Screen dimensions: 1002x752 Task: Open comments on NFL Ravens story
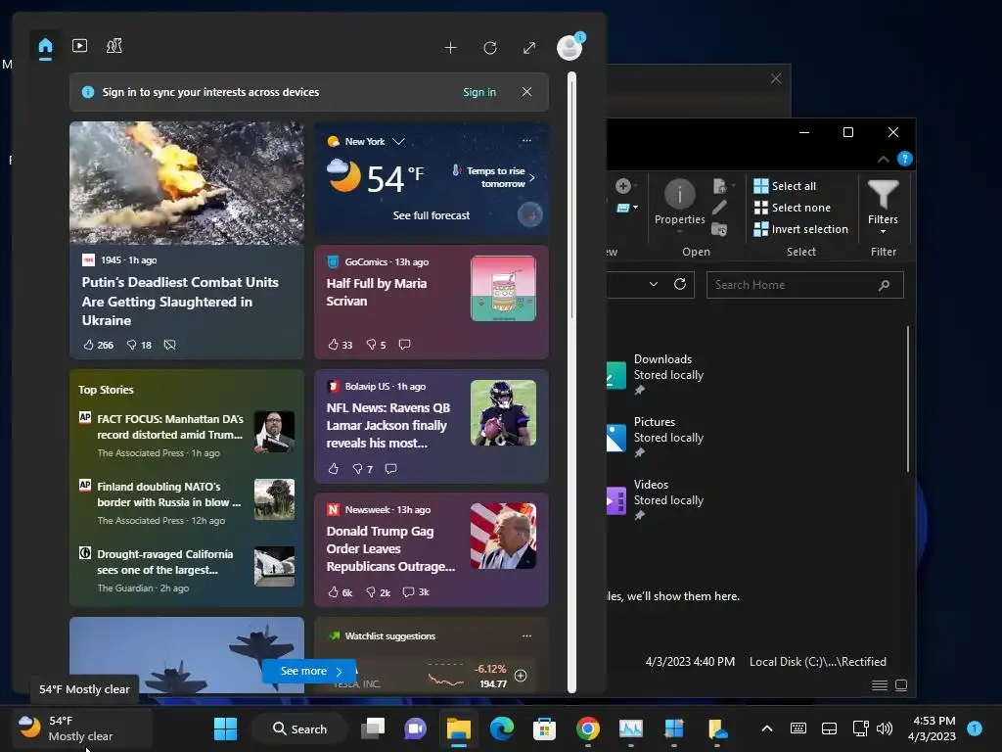coord(391,469)
